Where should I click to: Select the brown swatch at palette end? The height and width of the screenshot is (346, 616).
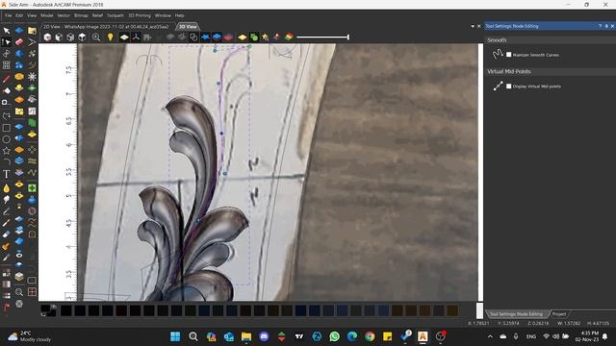click(452, 310)
